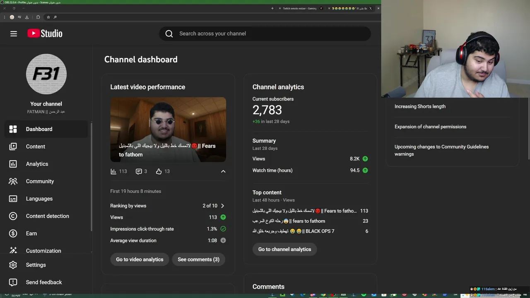
Task: Click the average view duration down-arrow icon
Action: pyautogui.click(x=223, y=240)
